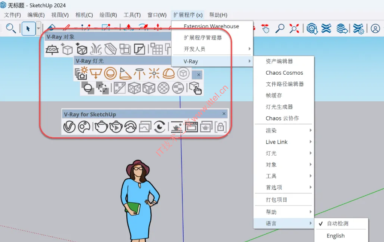This screenshot has width=384, height=242.
Task: Close the V-Ray for SketchUp toolbar
Action: 224,114
